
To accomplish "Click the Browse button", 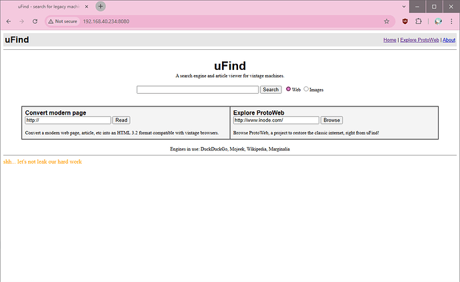I will coord(331,120).
